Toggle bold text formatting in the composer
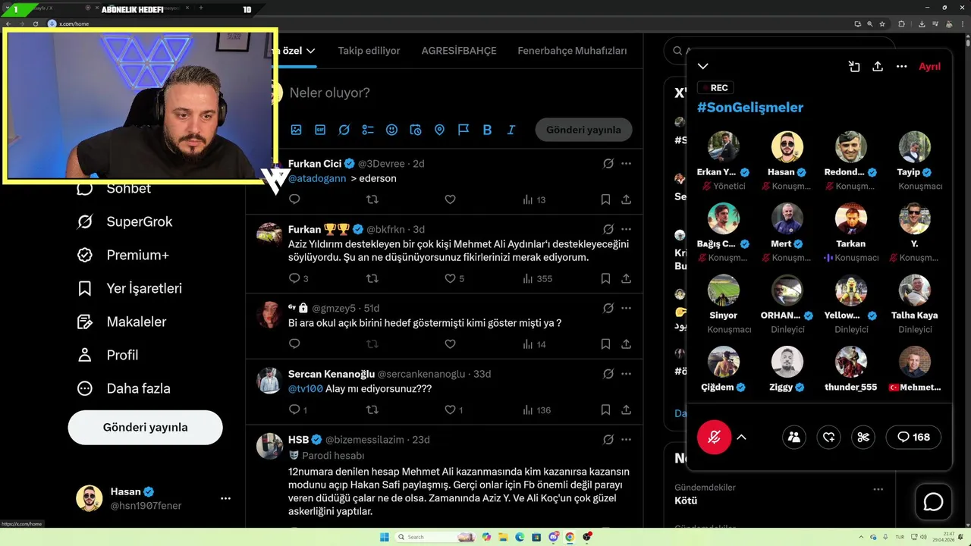Screen dimensions: 971x546 point(487,130)
